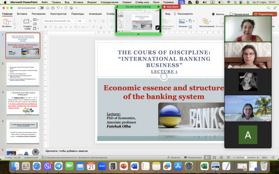The width and height of the screenshot is (279, 174).
Task: Toggle strikethrough formatting
Action: tap(61, 27)
